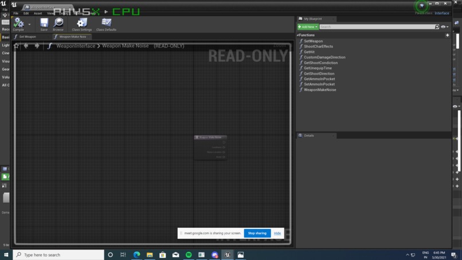
Task: Click the Add New button
Action: pyautogui.click(x=308, y=27)
